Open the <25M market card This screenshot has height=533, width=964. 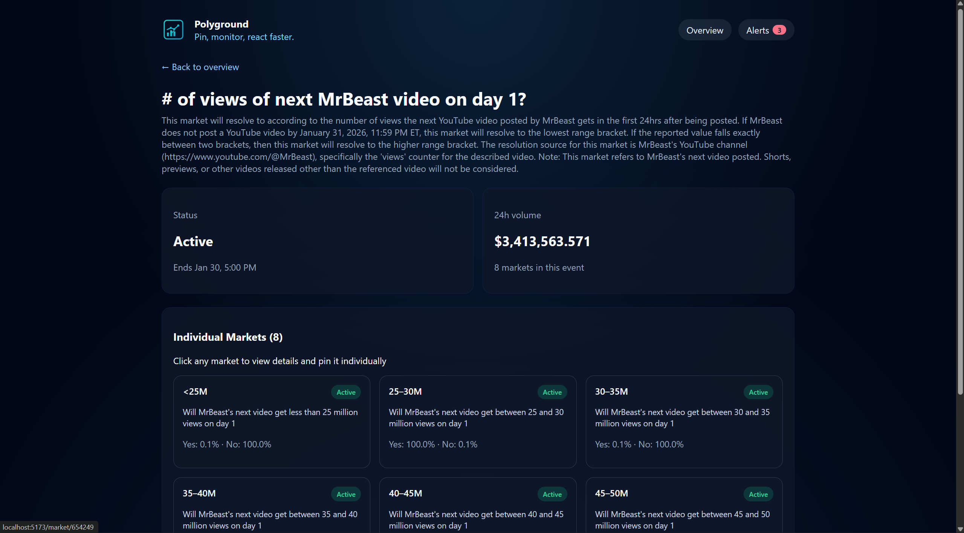point(271,421)
